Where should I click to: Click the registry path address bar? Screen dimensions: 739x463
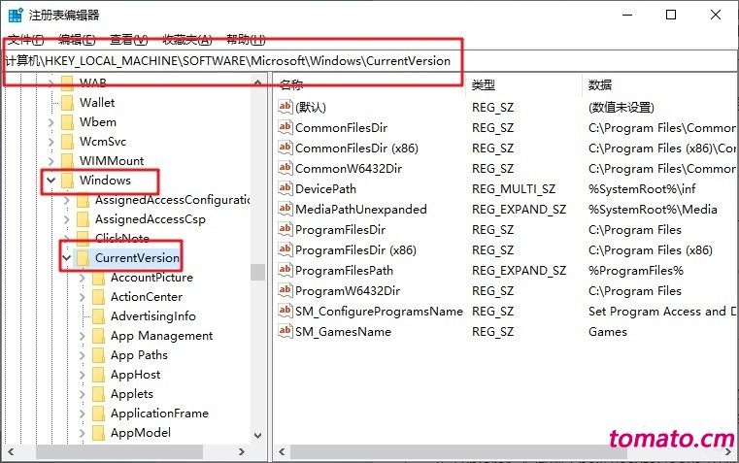(369, 61)
